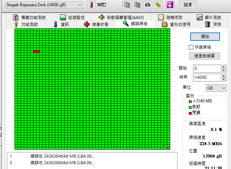Click the green 良好 legend swatch
Viewport: 231px width, 169px height.
190,107
